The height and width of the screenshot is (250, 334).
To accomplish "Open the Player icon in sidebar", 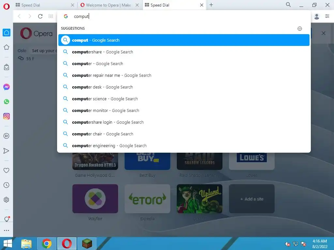I will 7,136.
